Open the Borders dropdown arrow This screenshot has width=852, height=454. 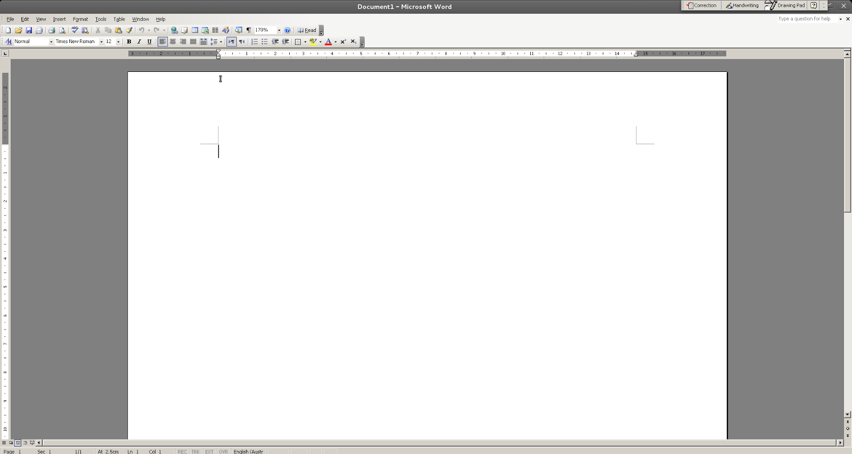(305, 42)
